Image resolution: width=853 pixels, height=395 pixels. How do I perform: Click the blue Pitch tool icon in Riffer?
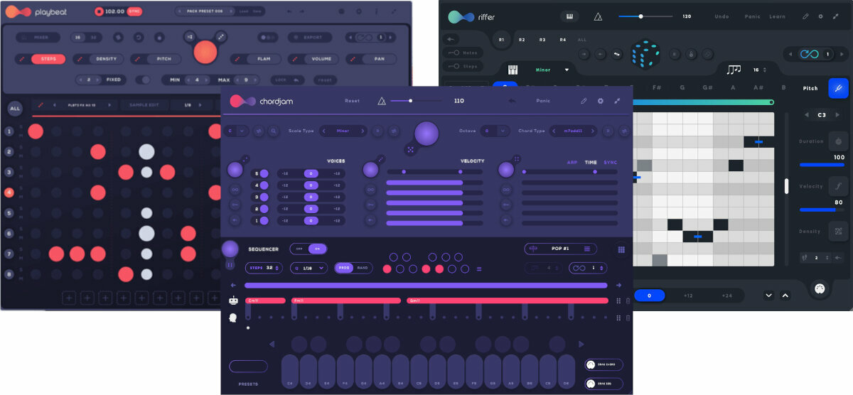pos(838,88)
